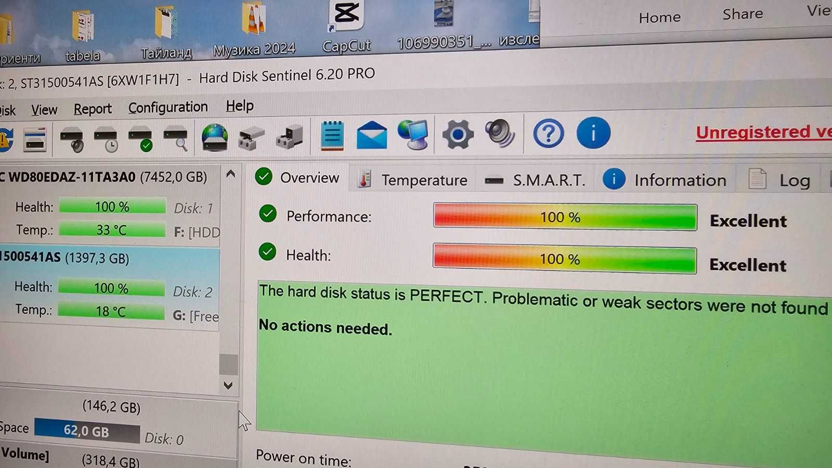The height and width of the screenshot is (468, 832).
Task: Click the Unregistered version link
Action: 764,132
